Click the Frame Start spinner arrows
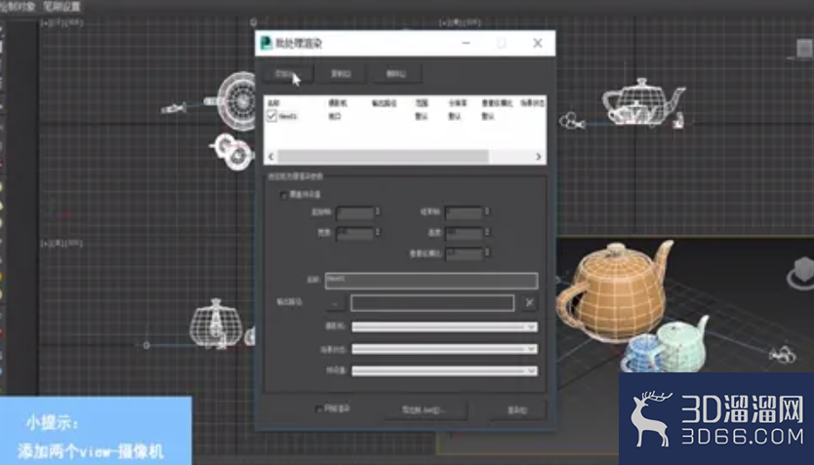Screen dimensions: 814x465 pos(378,212)
